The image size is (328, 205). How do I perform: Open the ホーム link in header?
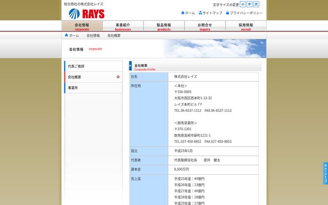[190, 13]
